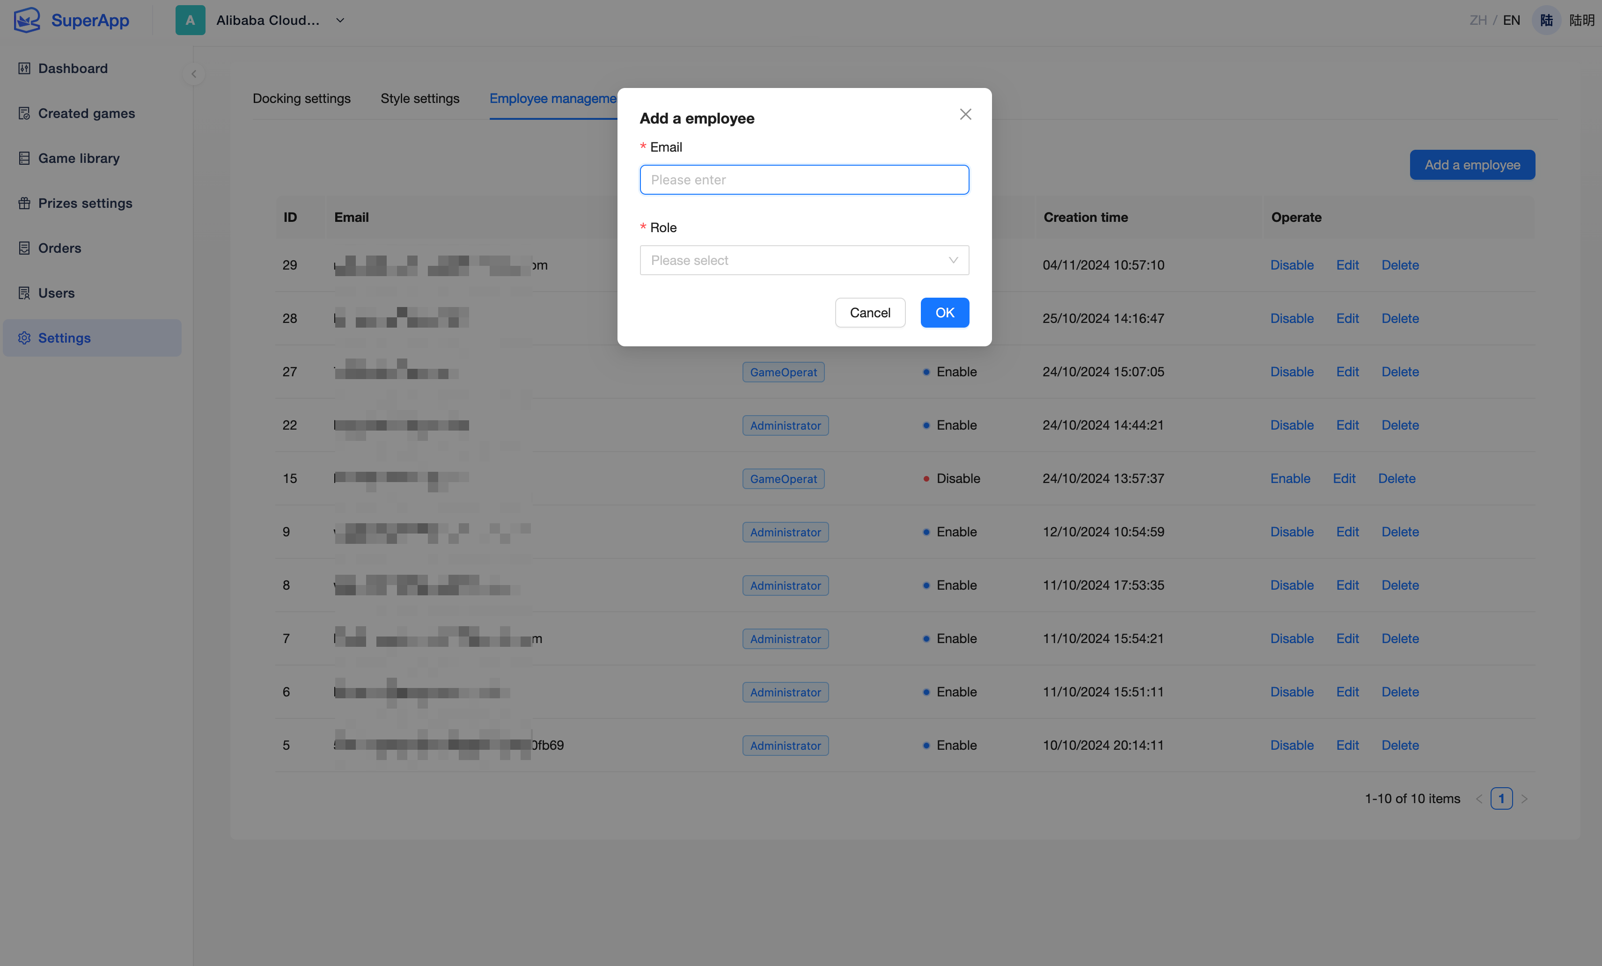
Task: Cancel adding the employee
Action: pos(870,312)
